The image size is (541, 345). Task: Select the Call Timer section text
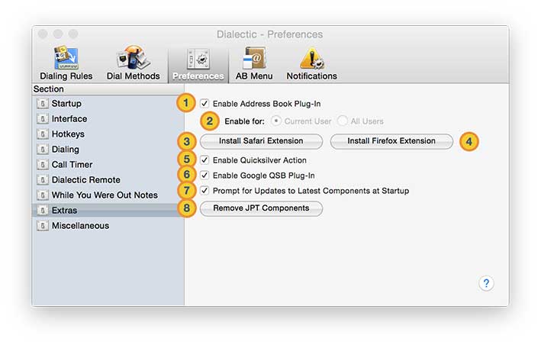click(x=72, y=165)
